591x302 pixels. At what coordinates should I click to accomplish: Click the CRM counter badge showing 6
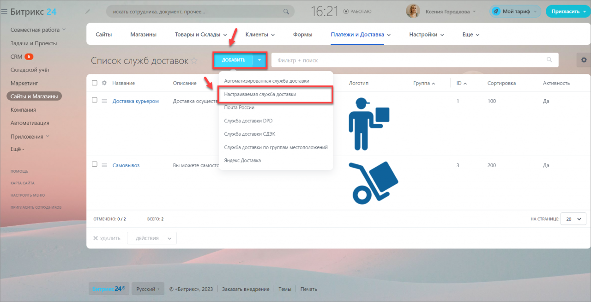29,57
